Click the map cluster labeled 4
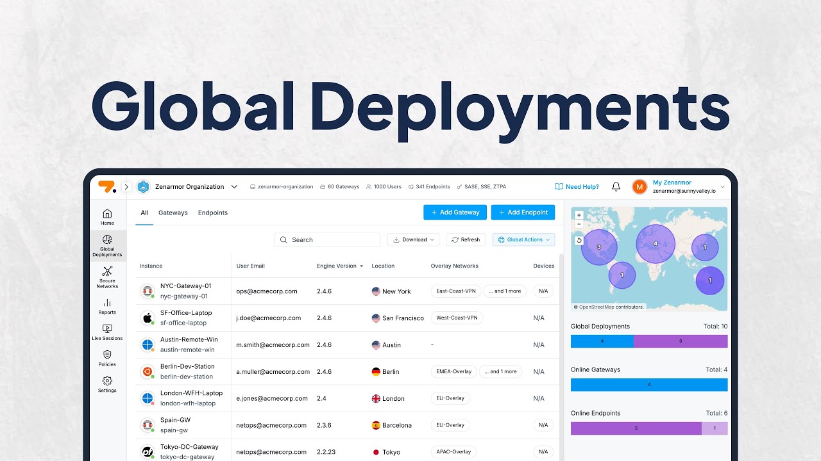Image resolution: width=821 pixels, height=461 pixels. point(656,244)
